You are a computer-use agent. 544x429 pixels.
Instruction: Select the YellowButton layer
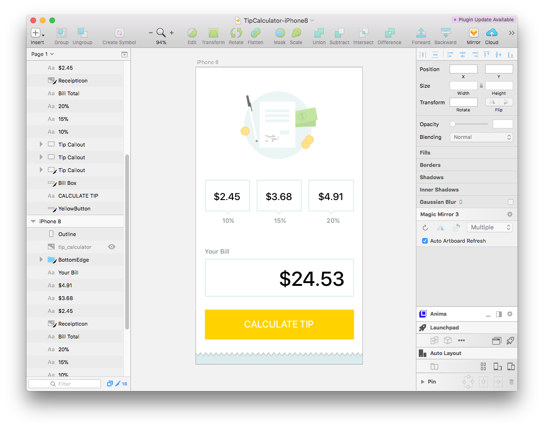coord(75,209)
